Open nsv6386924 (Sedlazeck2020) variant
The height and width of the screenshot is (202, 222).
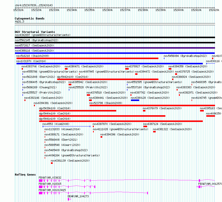(x=191, y=77)
